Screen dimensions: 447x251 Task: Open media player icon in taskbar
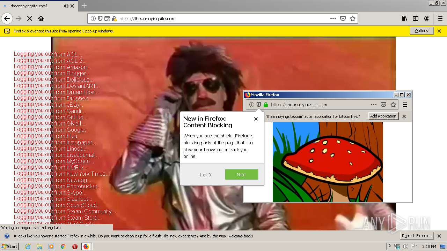tap(51, 246)
